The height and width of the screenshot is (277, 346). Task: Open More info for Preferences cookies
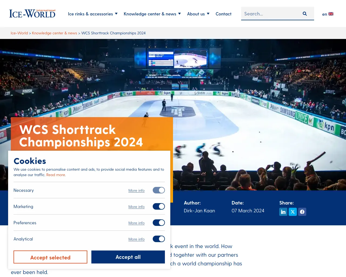(137, 223)
